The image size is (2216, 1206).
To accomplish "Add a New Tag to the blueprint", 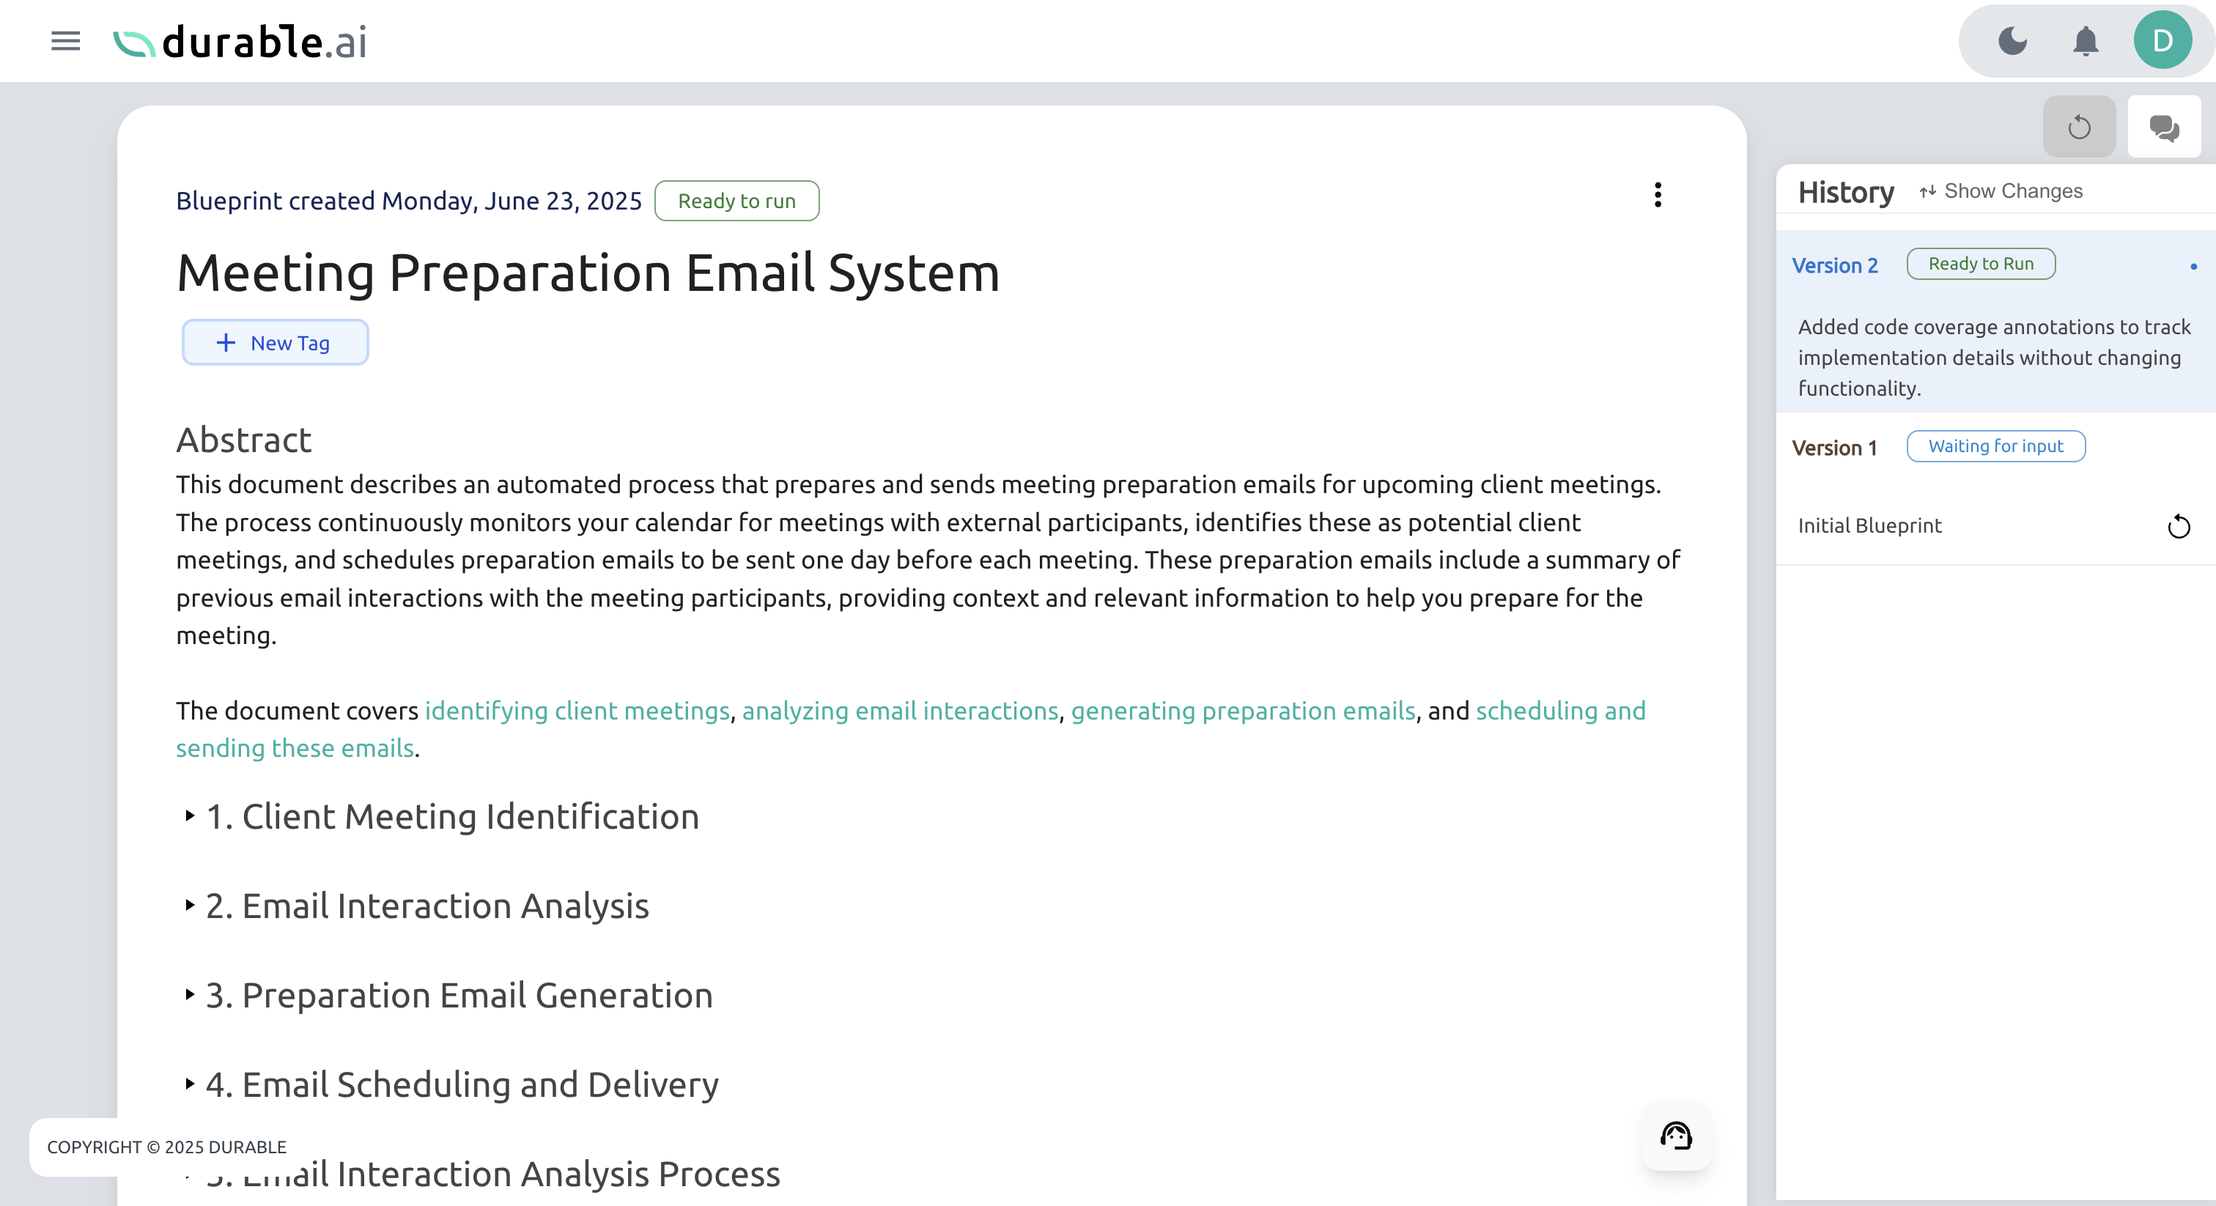I will click(274, 342).
